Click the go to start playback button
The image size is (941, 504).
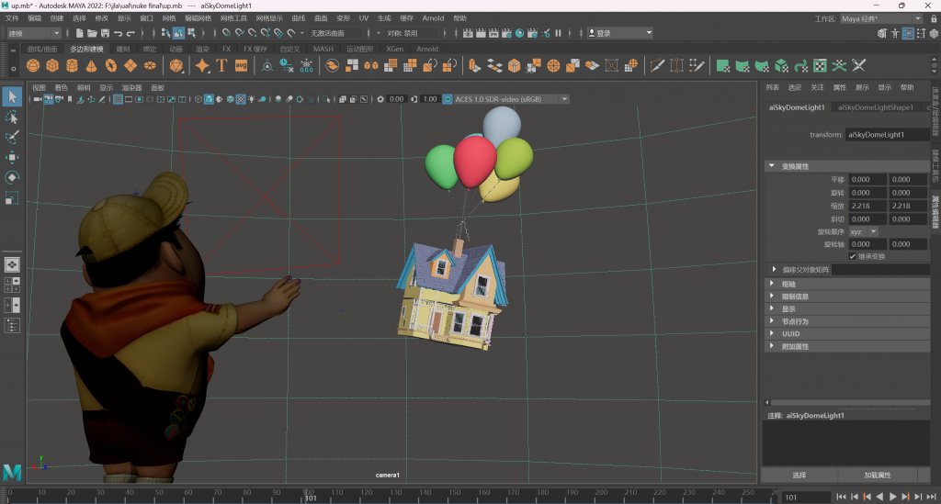coord(841,497)
